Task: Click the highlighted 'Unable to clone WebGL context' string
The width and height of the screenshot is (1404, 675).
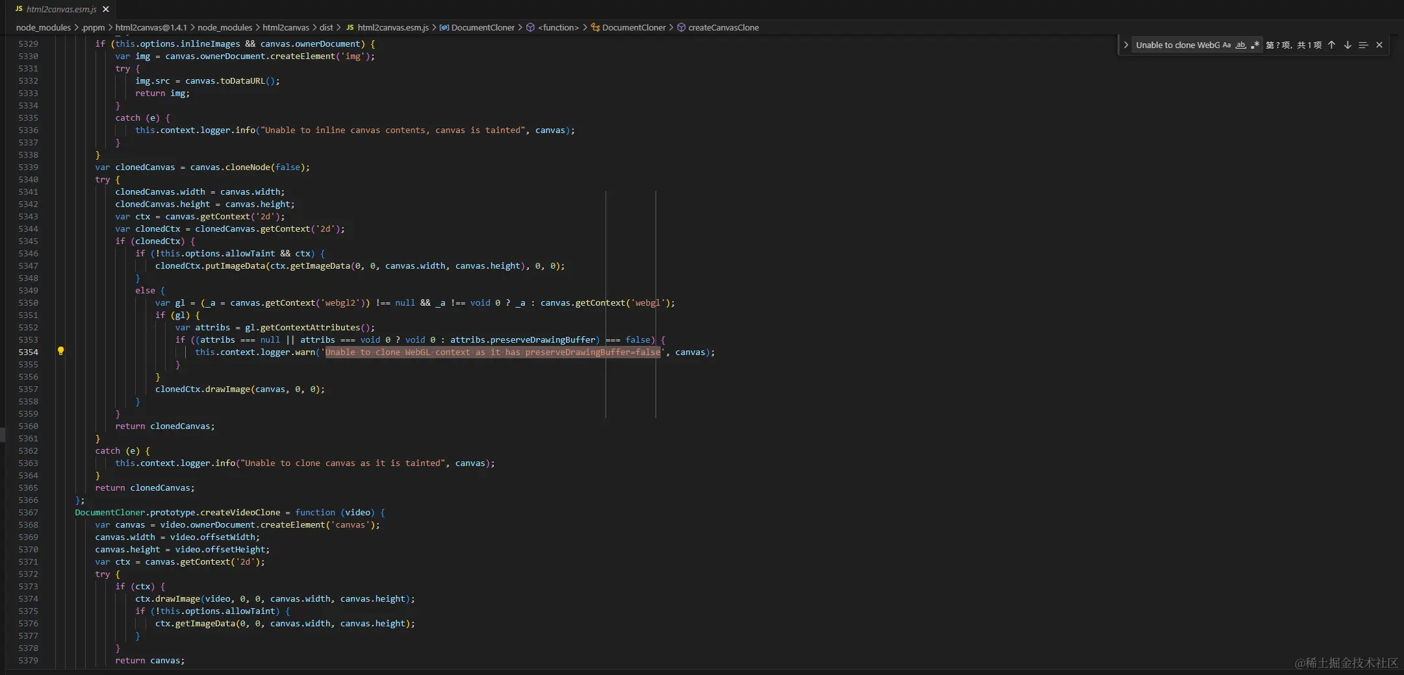Action: 492,352
